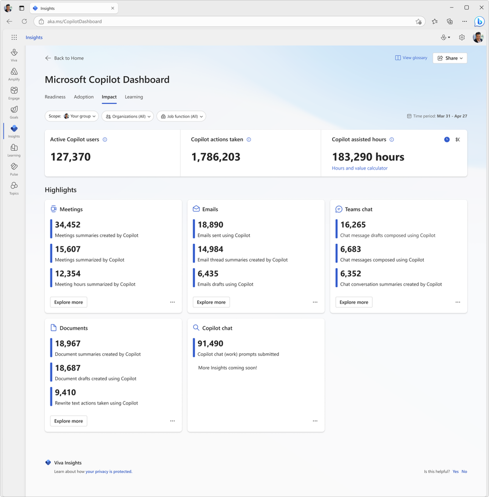Screen dimensions: 489x497
Task: Switch assisted hours to clock view
Action: coord(447,139)
